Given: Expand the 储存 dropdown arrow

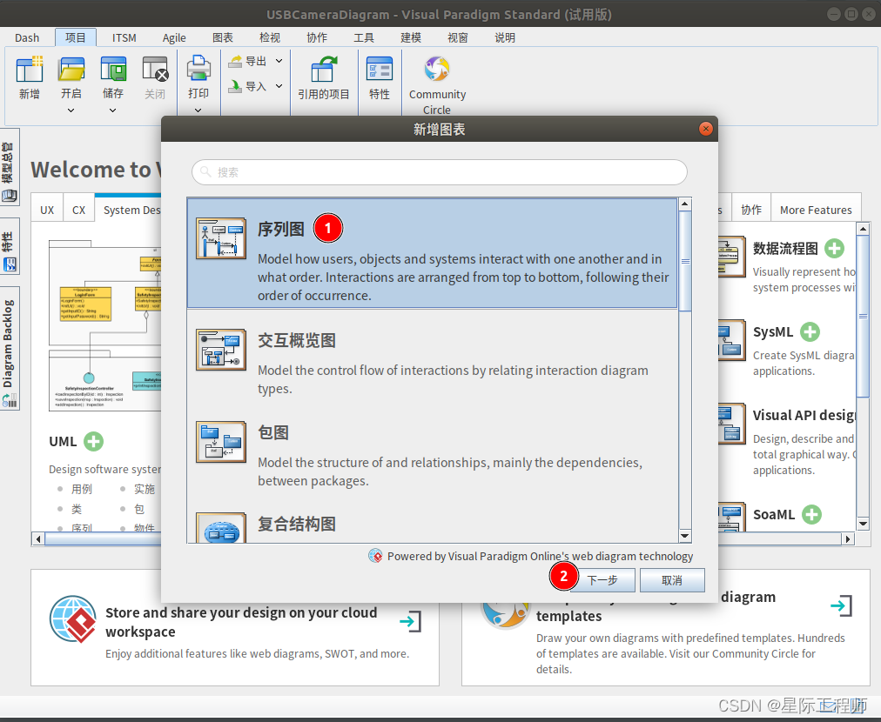Looking at the screenshot, I should (113, 110).
